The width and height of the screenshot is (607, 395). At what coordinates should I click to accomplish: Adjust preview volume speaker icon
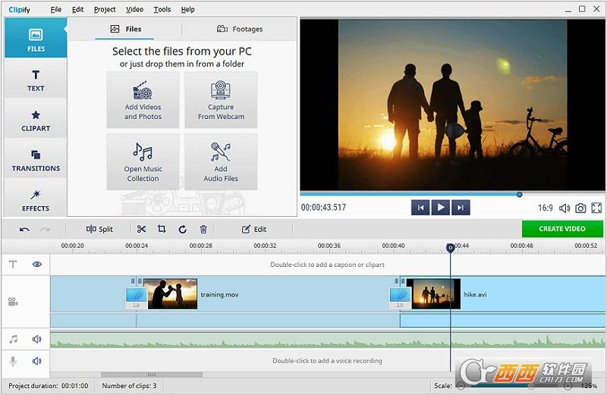tap(565, 208)
